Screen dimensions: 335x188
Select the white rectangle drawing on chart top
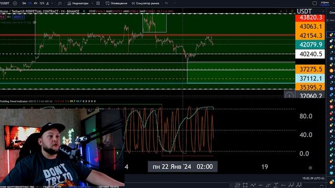pos(154,23)
